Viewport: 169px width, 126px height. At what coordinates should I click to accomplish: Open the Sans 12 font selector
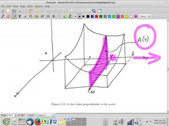point(145,16)
